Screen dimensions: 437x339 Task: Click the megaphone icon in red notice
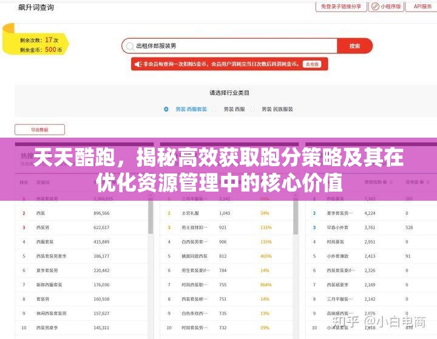138,64
